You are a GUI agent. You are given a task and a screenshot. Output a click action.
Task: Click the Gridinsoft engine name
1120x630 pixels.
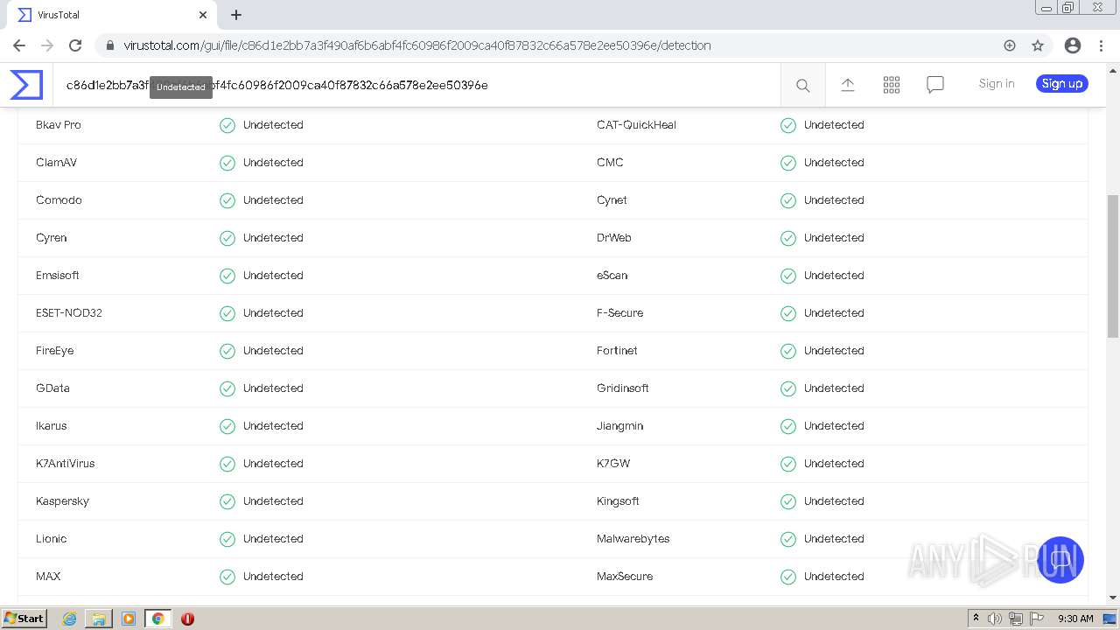click(623, 388)
